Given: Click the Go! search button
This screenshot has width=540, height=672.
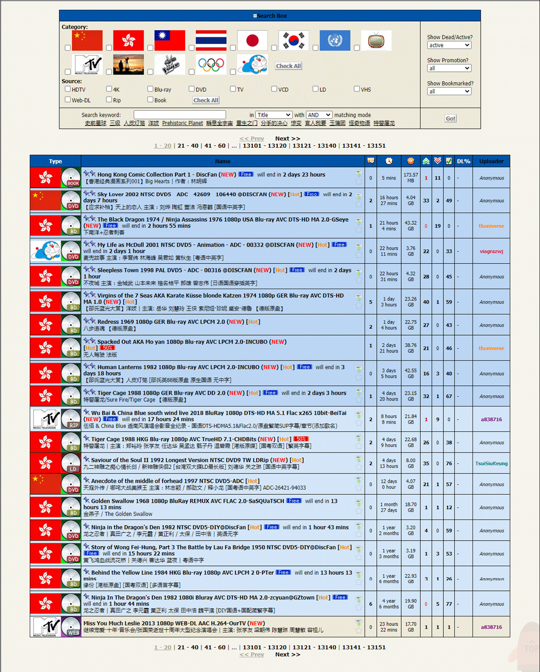Looking at the screenshot, I should 450,118.
